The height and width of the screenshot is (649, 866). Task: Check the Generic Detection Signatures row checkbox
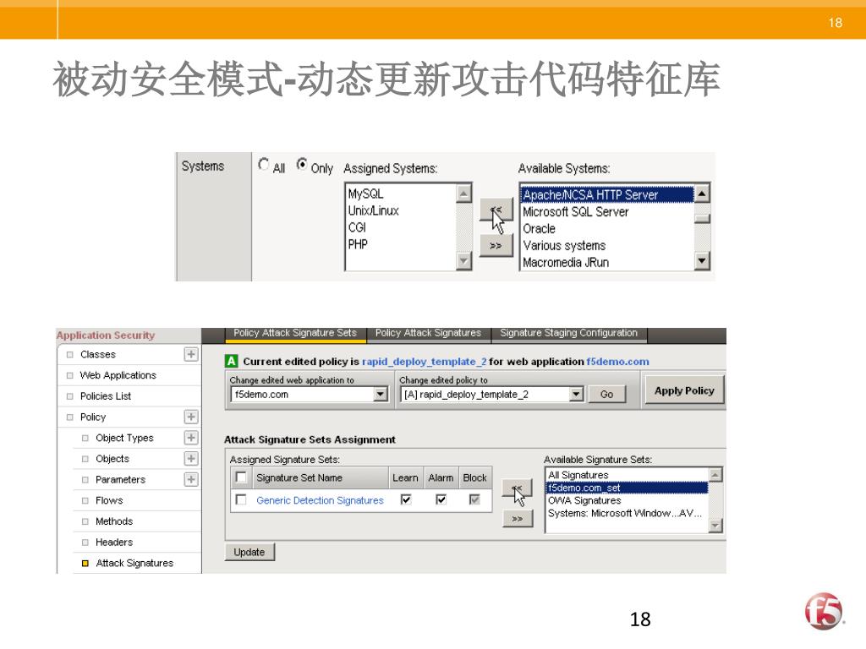pos(241,500)
